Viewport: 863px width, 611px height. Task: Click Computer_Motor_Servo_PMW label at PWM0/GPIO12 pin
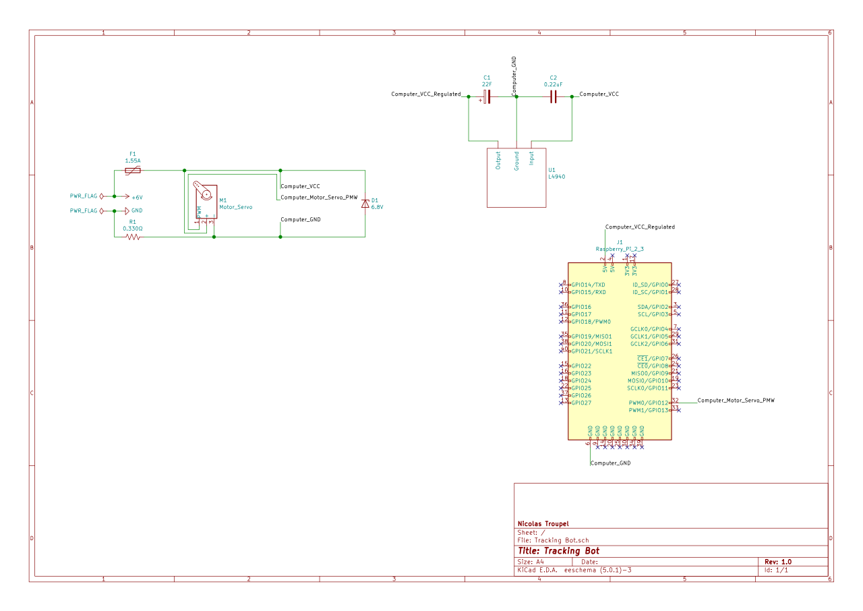736,400
